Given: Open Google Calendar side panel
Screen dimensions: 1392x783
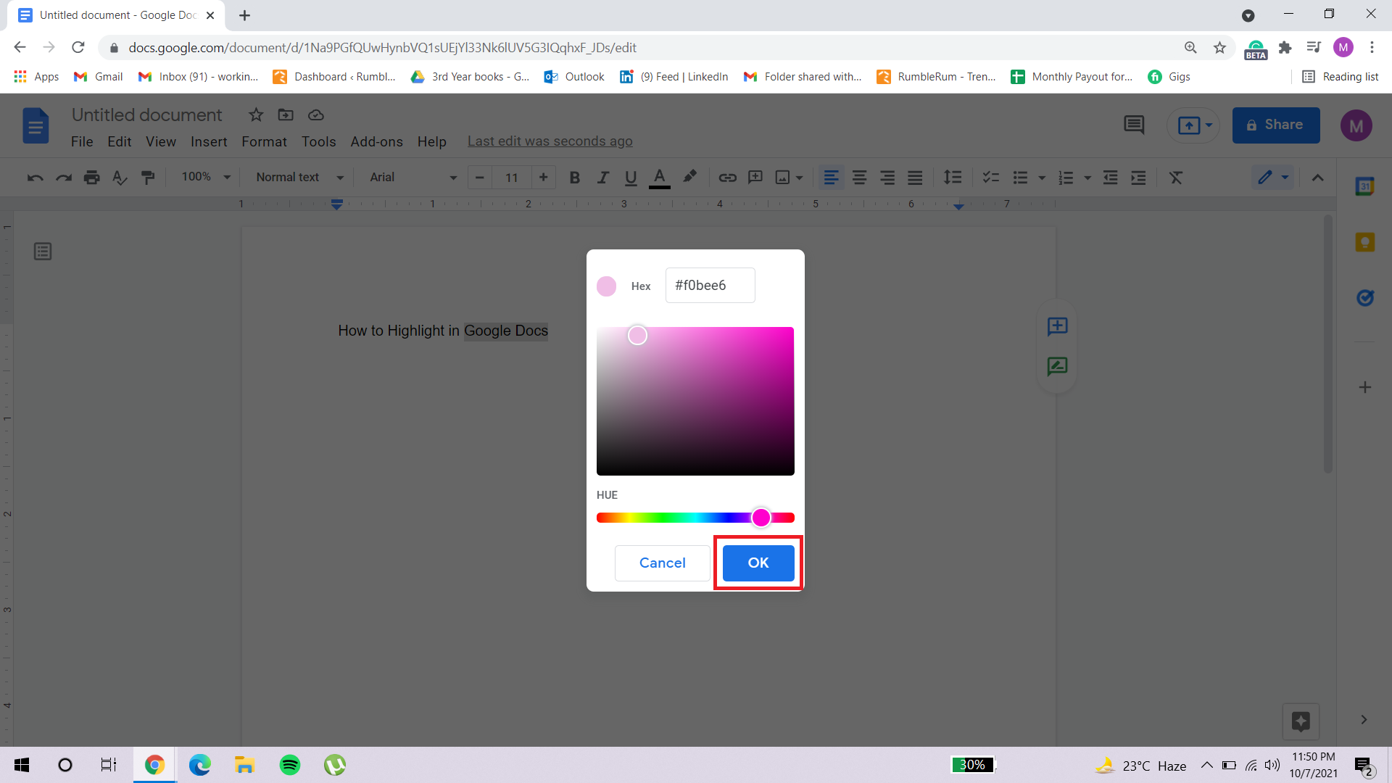Looking at the screenshot, I should pyautogui.click(x=1365, y=186).
